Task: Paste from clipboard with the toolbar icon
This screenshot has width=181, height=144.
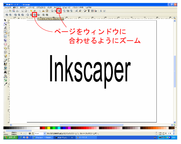Action: [47, 11]
